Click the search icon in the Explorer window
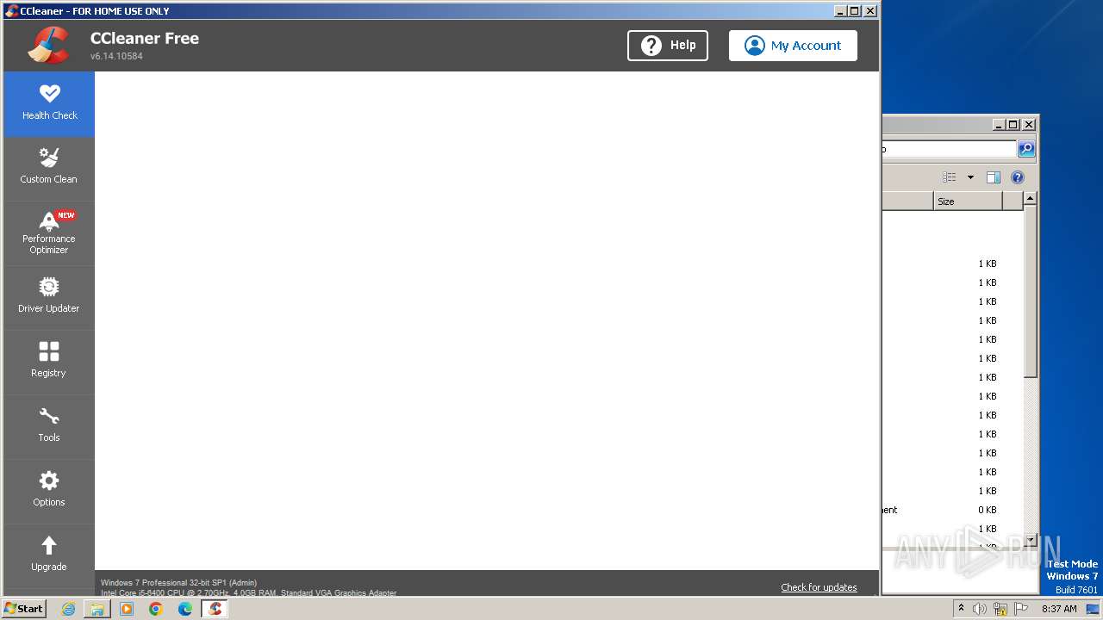This screenshot has width=1103, height=620. point(1026,149)
